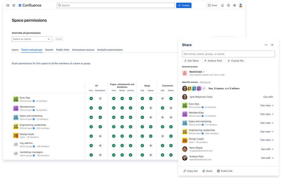The image size is (281, 179).
Task: Focus the top Search field
Action: (116, 5)
